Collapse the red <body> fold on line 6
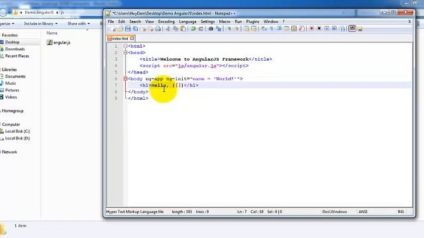Image resolution: width=424 pixels, height=238 pixels. pos(125,79)
